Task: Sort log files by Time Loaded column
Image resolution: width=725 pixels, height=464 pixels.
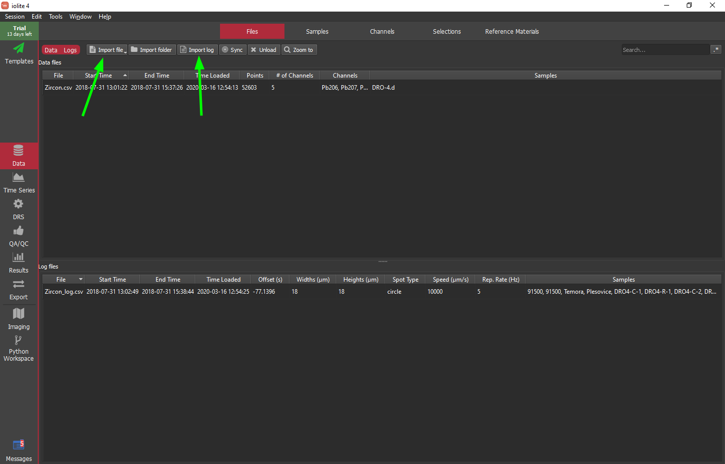Action: click(224, 280)
